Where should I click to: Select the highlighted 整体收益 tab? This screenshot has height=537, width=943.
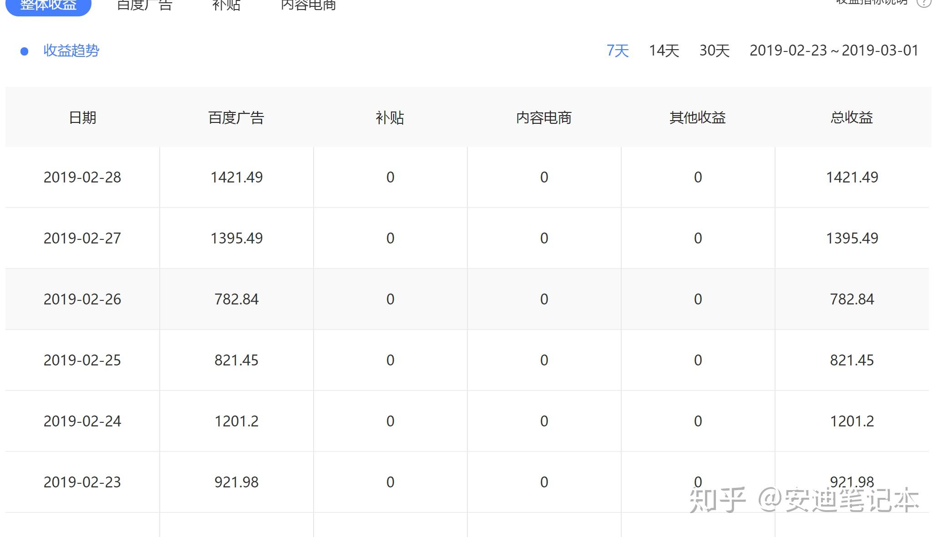pyautogui.click(x=48, y=5)
